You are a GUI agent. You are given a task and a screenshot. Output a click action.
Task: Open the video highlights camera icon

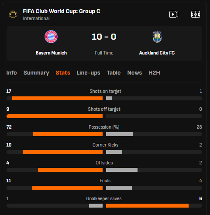[174, 14]
